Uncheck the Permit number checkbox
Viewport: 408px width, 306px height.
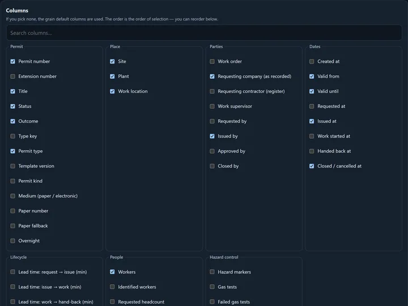(12, 61)
